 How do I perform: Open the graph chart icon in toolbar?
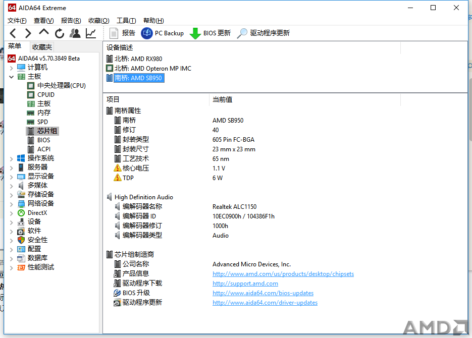pyautogui.click(x=90, y=33)
